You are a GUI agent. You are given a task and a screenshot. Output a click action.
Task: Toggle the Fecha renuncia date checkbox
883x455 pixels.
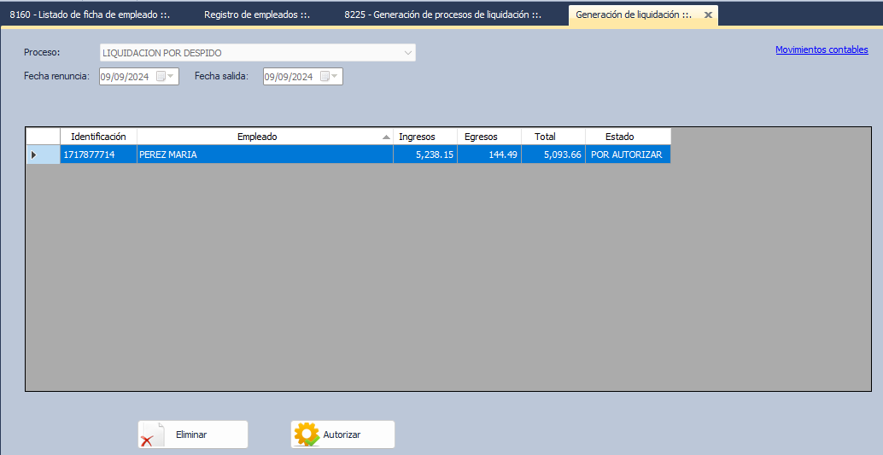pyautogui.click(x=161, y=77)
